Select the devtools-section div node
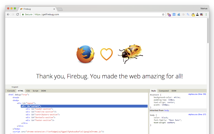This screenshot has width=214, height=134. coord(40,117)
